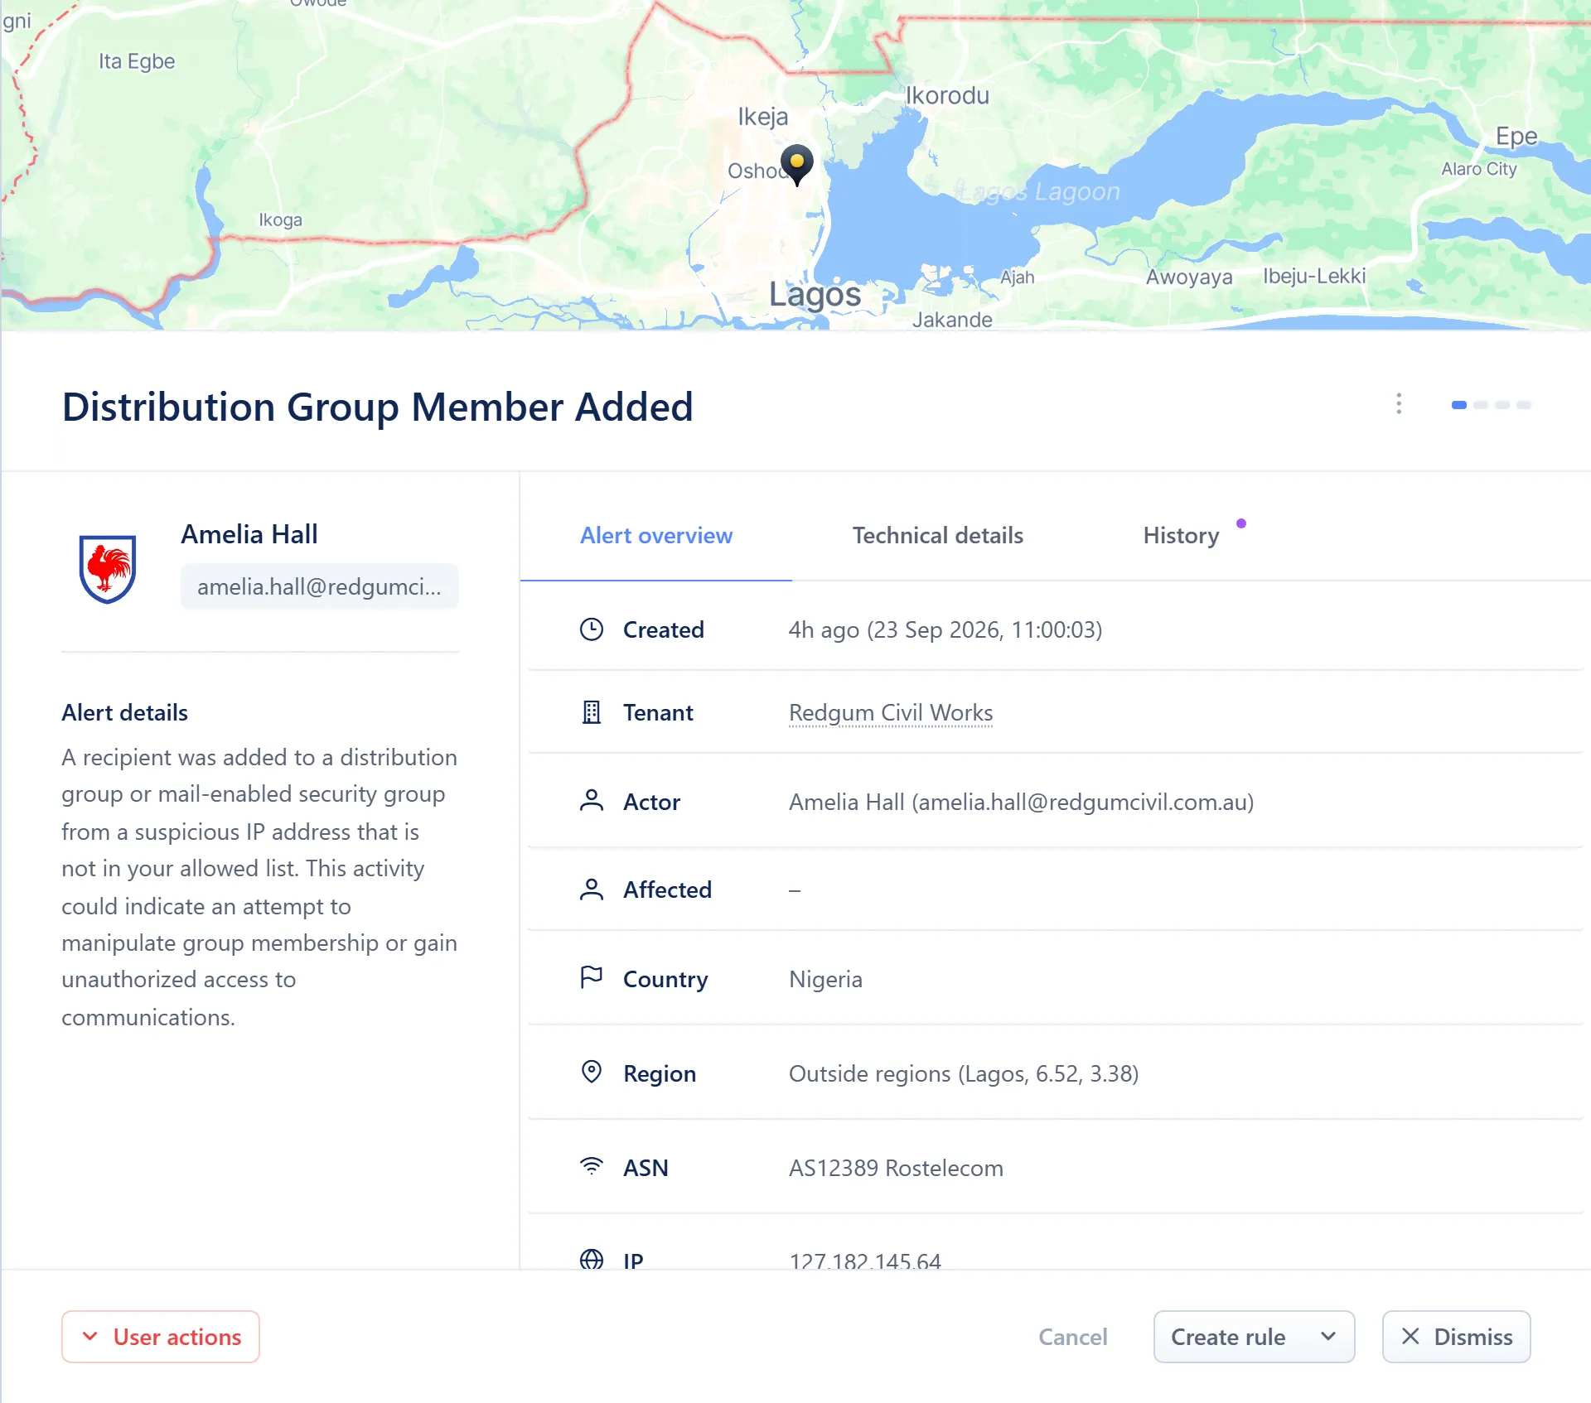Click the Lagos city label on the map
This screenshot has height=1403, width=1591.
point(815,294)
